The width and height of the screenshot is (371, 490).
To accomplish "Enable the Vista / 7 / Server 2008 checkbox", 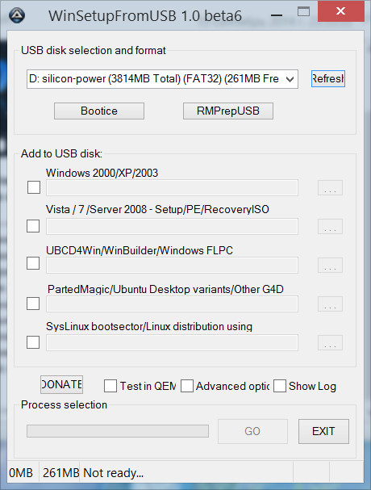I will tap(33, 226).
